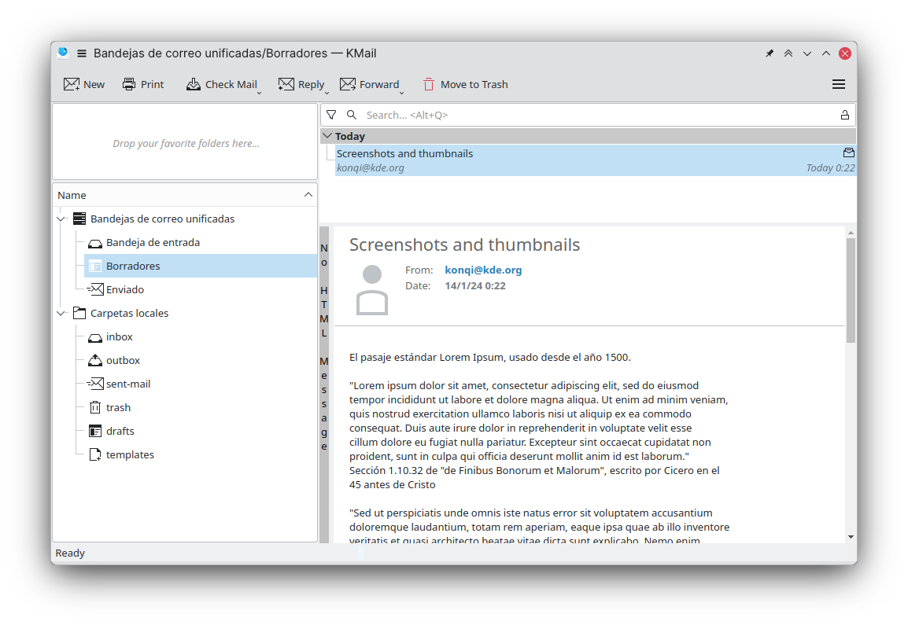Click the konqi@kde.org sender link
Screen dimensions: 908x625
(483, 270)
